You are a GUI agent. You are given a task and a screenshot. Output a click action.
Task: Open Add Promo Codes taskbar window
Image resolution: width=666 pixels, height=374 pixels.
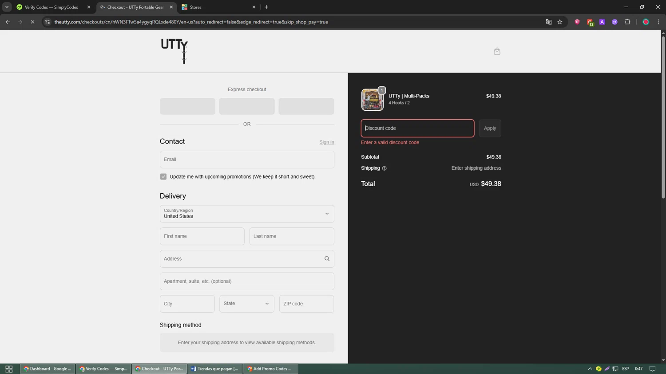coord(271,369)
